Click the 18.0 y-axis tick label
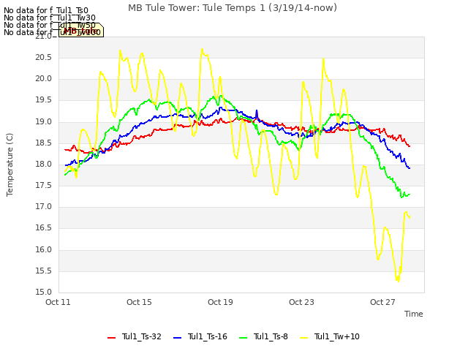This screenshot has width=468, height=351. click(44, 165)
